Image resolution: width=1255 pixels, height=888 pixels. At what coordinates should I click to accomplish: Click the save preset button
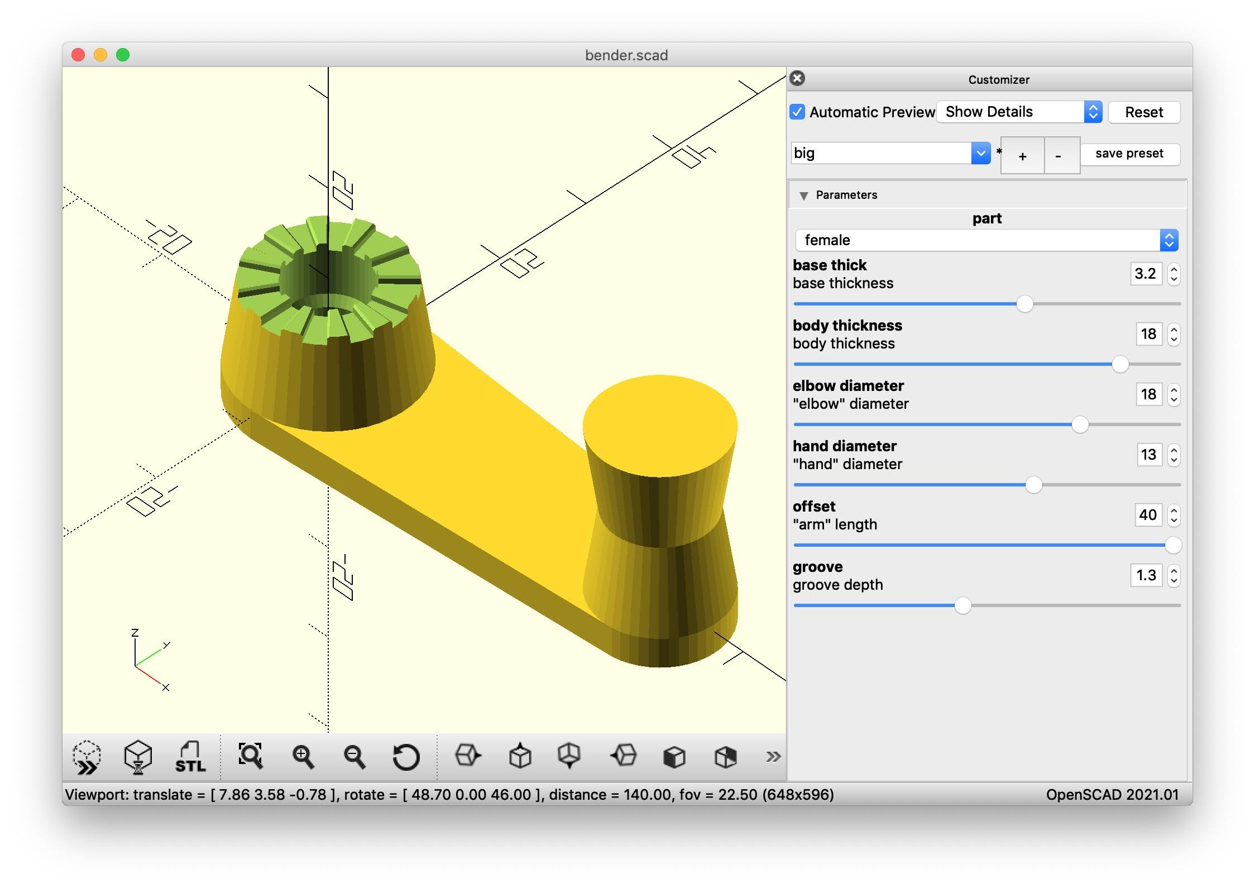(1129, 154)
